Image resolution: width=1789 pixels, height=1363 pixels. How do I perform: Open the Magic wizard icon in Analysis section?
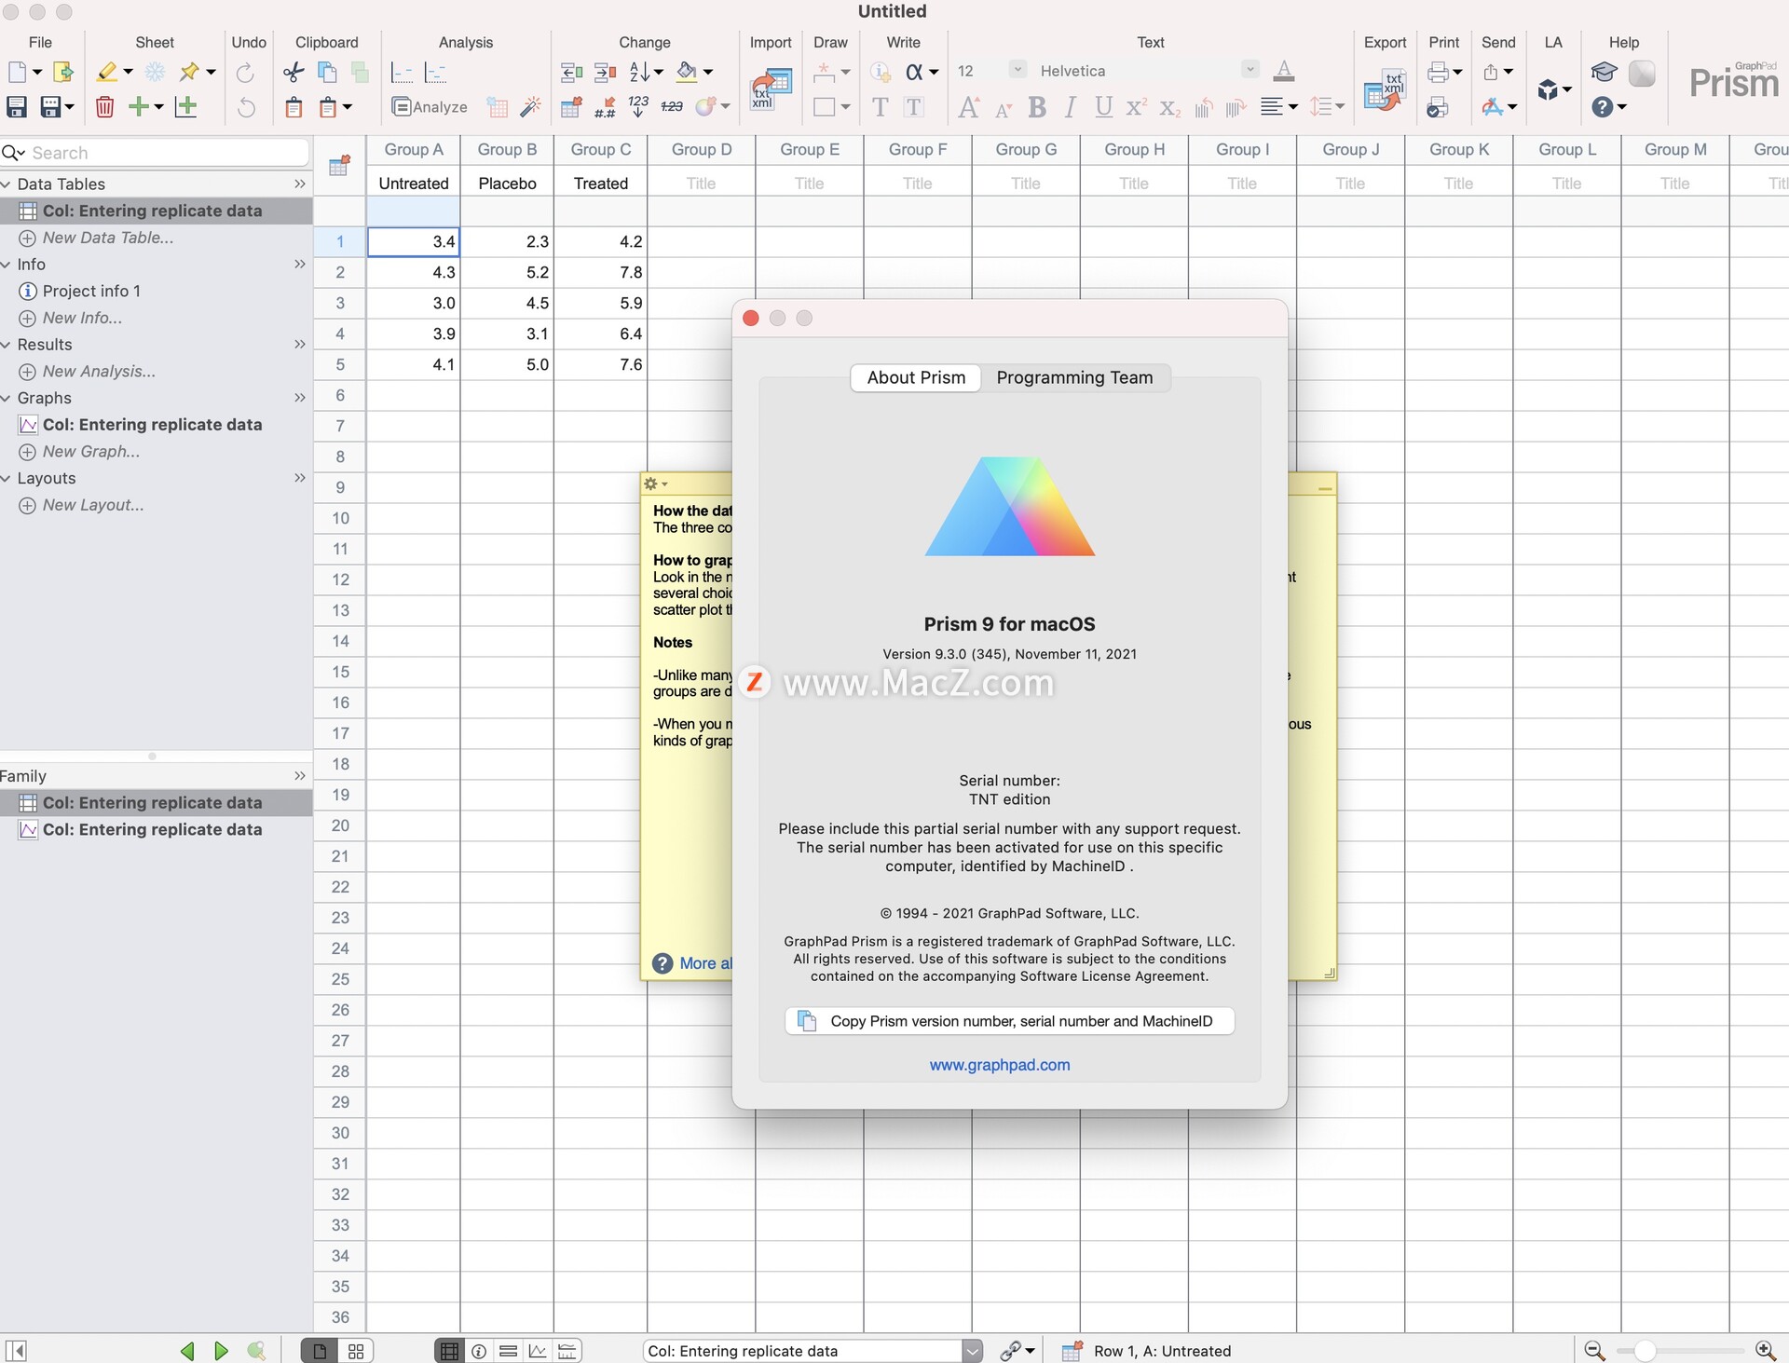coord(531,107)
